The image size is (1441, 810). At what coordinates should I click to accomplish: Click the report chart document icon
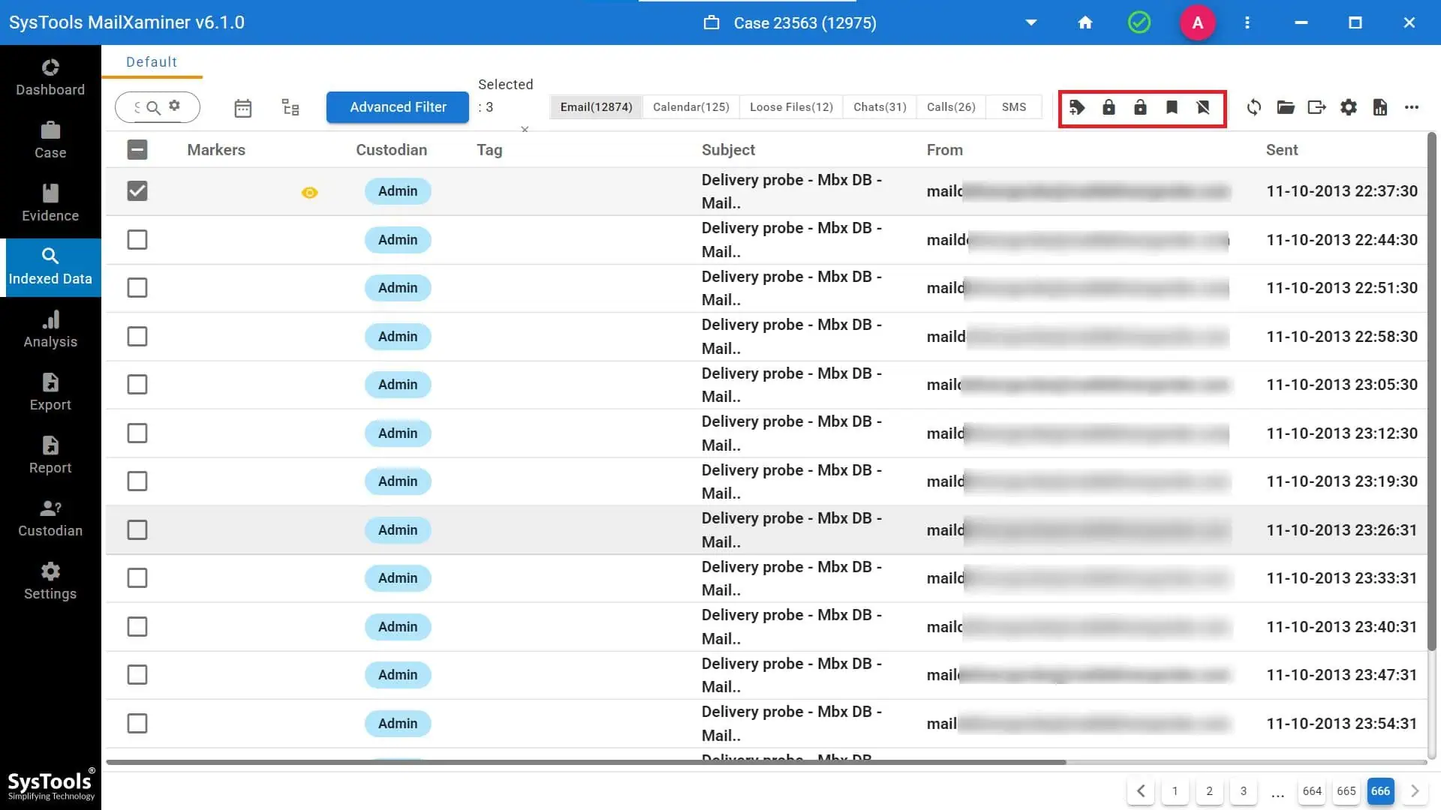tap(1380, 107)
